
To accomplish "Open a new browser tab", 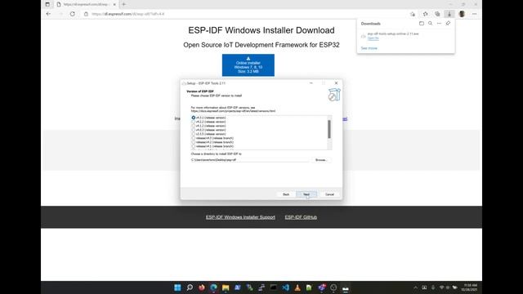I will [123, 4].
